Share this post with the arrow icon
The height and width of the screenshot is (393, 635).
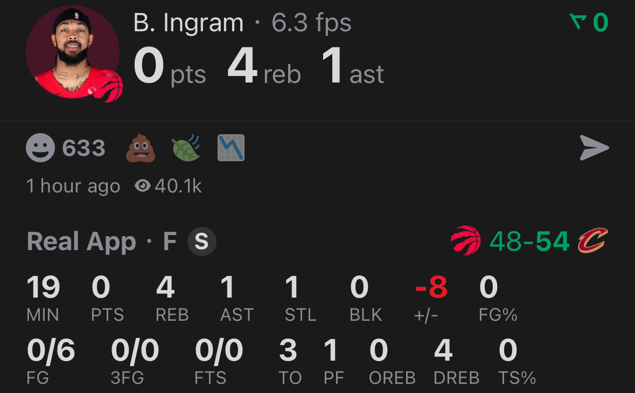pyautogui.click(x=594, y=148)
